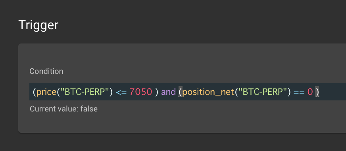Click opening parenthesis directly after price

(x=58, y=92)
